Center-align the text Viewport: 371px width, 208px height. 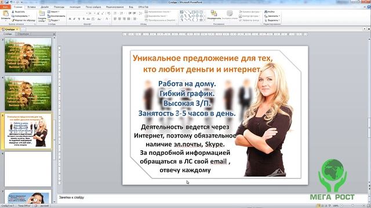(x=119, y=19)
